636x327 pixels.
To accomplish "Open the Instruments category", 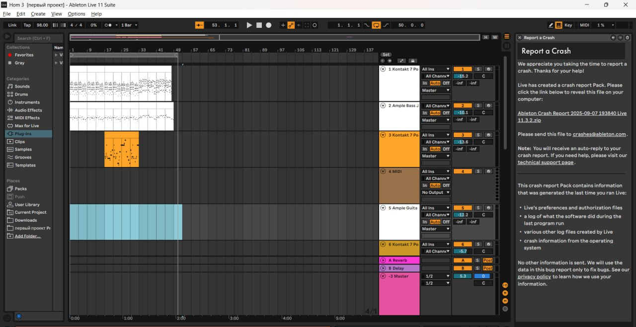I will (26, 102).
